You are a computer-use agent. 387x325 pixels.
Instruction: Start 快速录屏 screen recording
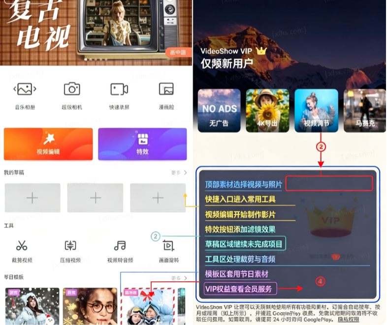point(119,89)
